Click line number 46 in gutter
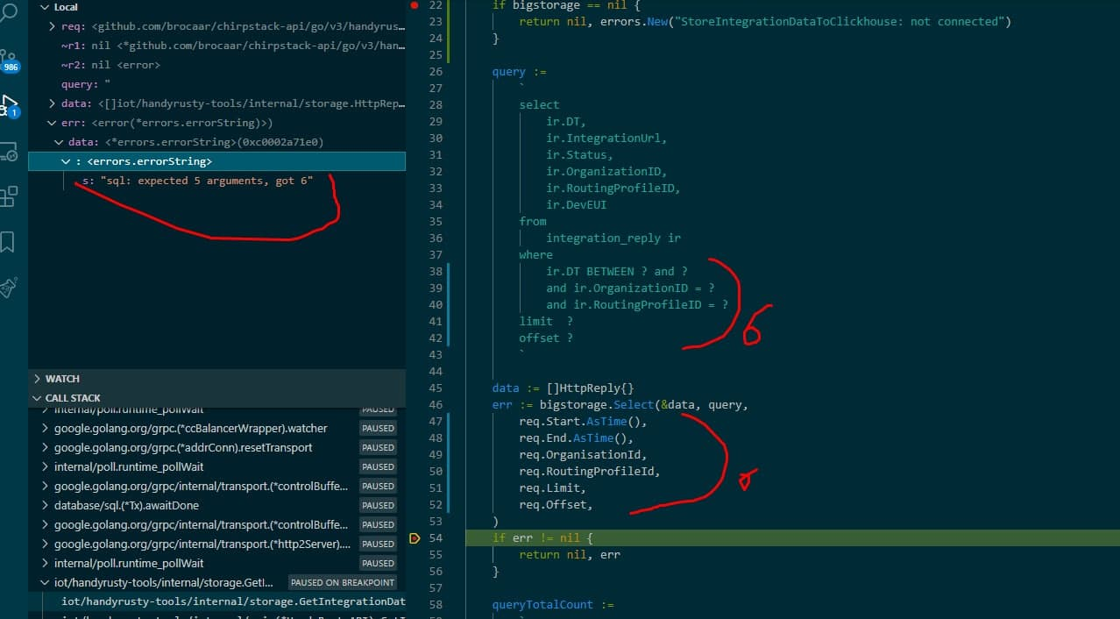Image resolution: width=1120 pixels, height=619 pixels. click(436, 404)
